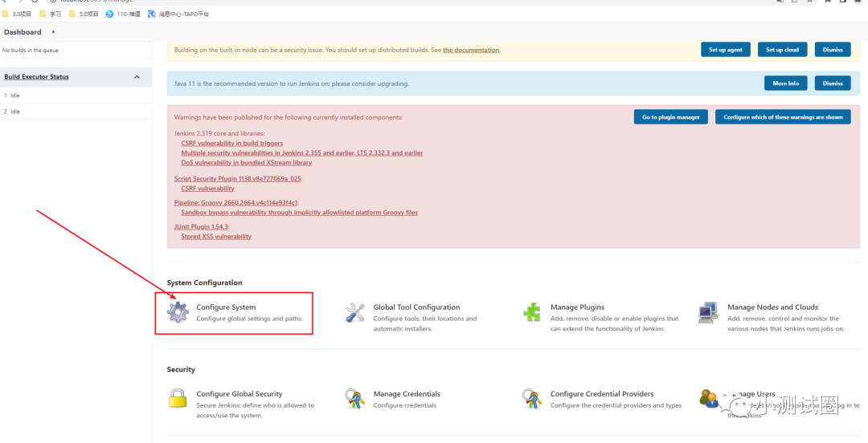Open the Configure Credential Providers title link
868x443 pixels.
click(x=602, y=394)
